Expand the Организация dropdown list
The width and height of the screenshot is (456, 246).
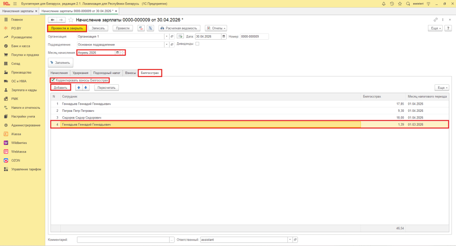pyautogui.click(x=167, y=37)
